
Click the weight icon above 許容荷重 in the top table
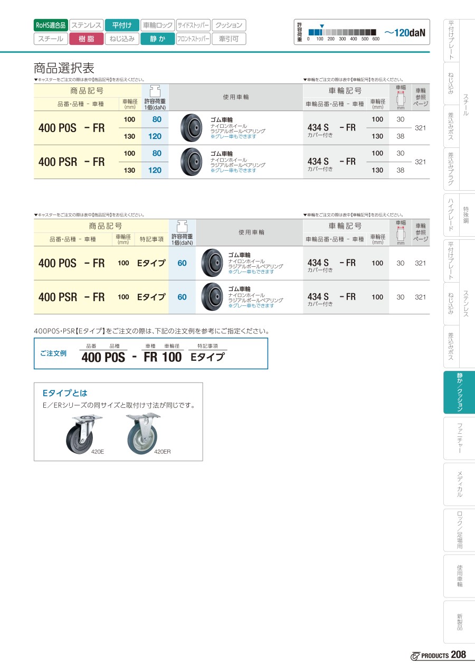tap(155, 90)
